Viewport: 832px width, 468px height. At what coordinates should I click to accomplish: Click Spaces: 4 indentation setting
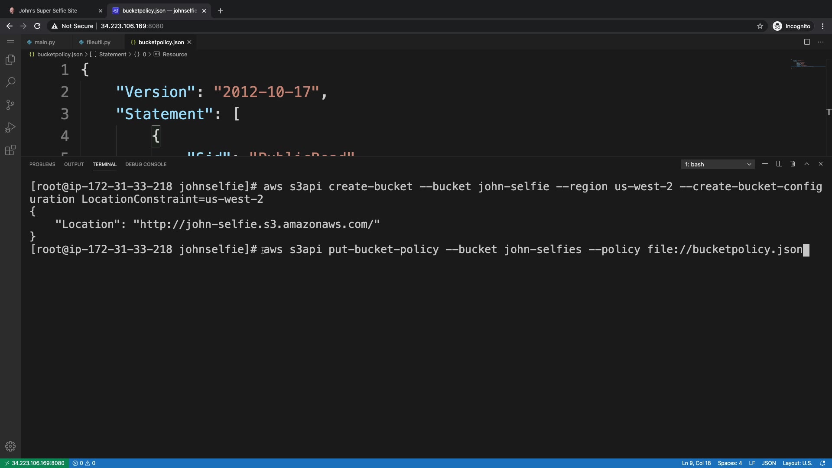tap(729, 463)
